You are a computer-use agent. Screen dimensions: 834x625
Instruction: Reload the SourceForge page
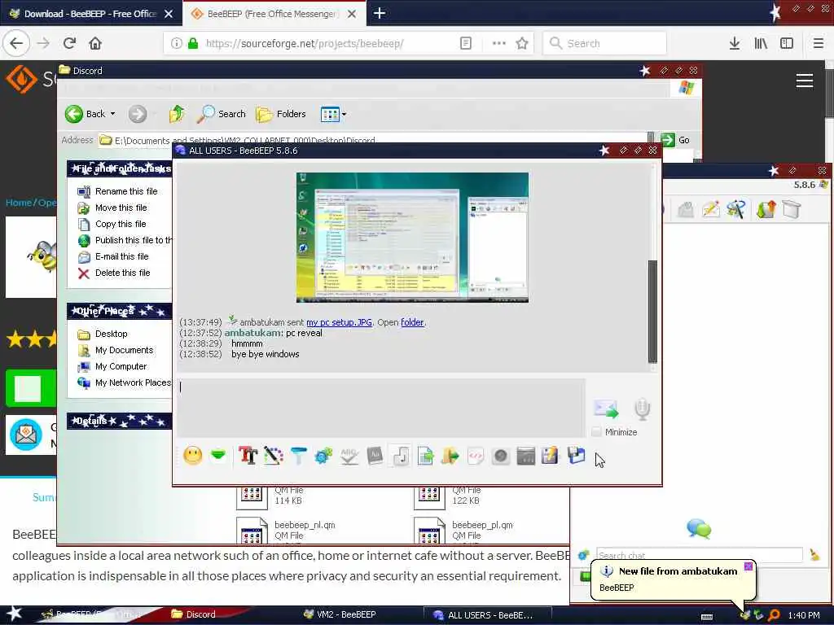[x=70, y=43]
